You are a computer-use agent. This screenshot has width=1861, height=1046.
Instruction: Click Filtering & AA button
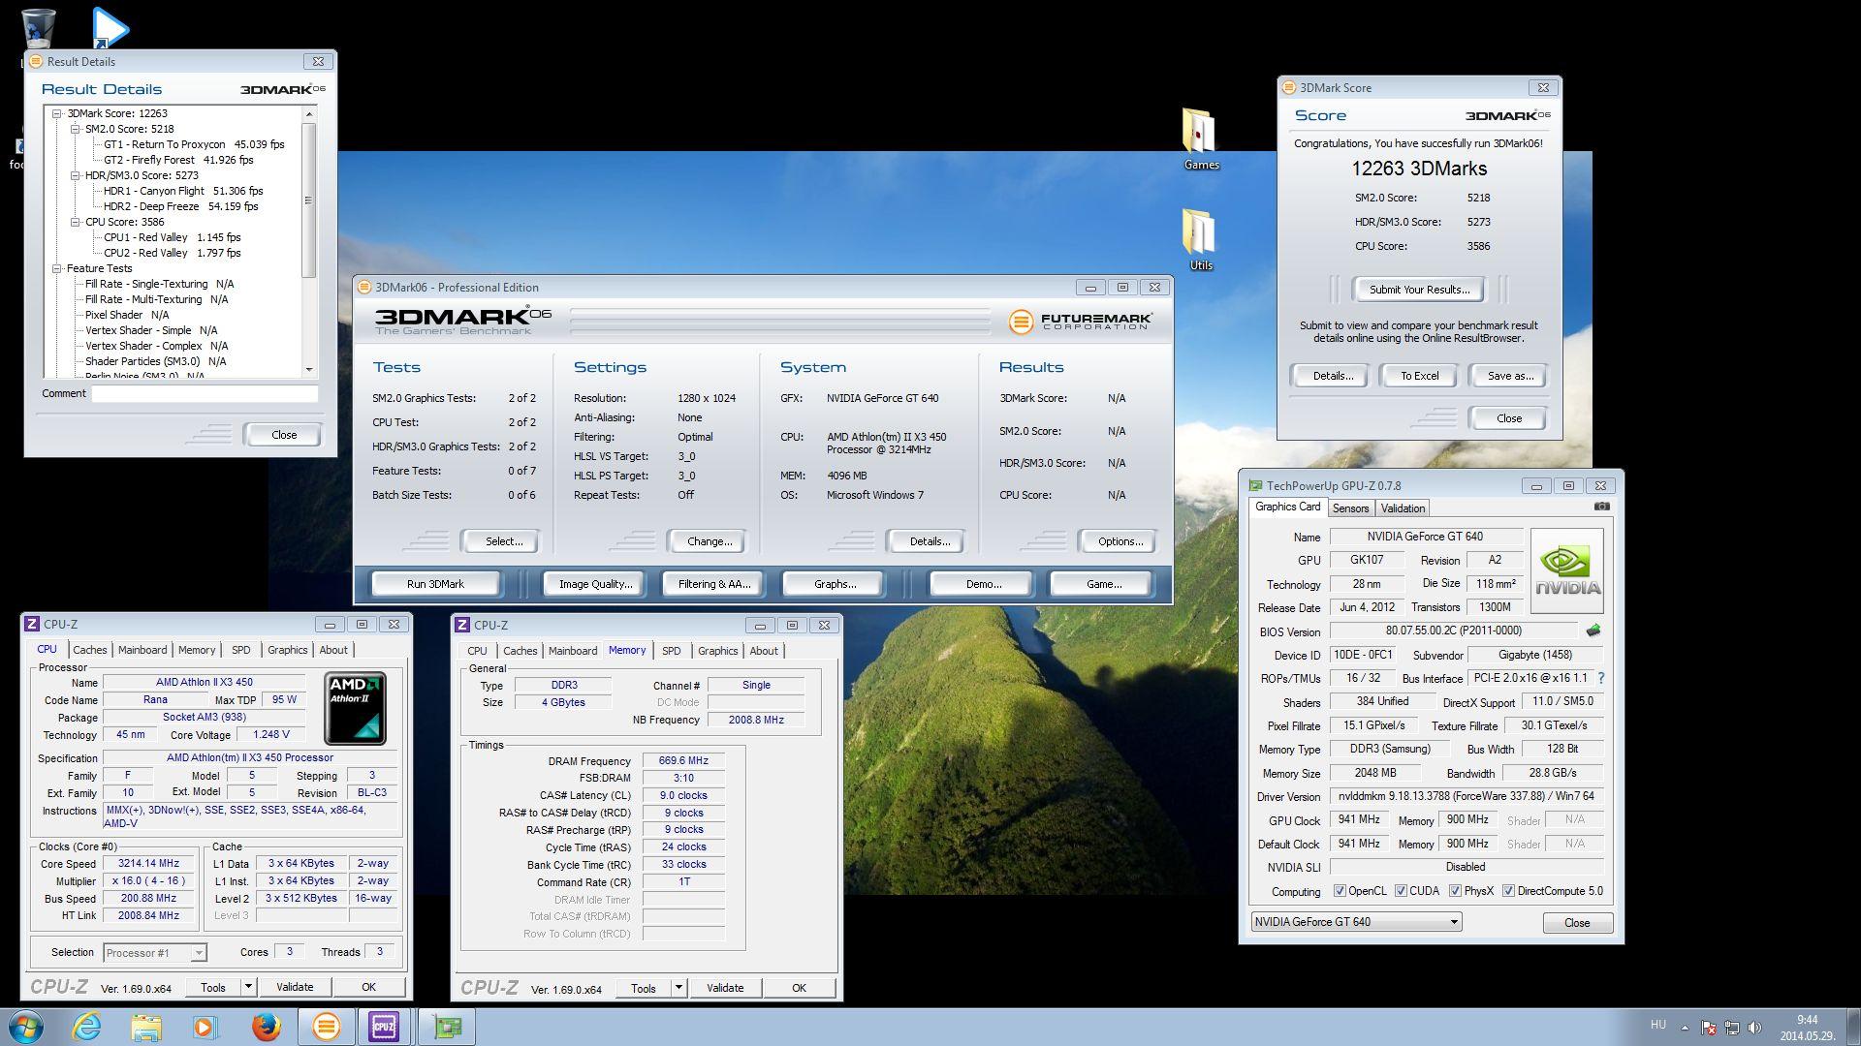[x=714, y=584]
